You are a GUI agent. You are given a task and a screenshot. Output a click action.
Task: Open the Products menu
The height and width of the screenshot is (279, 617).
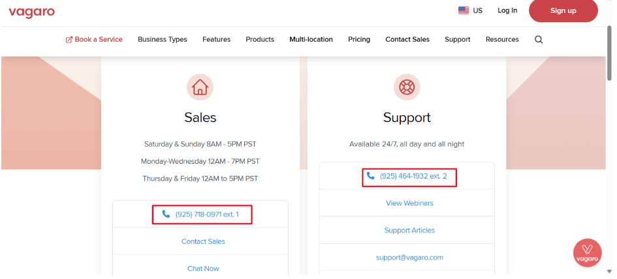point(260,40)
